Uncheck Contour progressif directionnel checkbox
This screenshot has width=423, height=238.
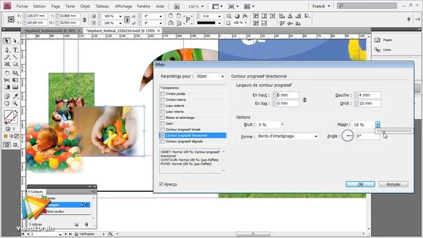point(163,136)
